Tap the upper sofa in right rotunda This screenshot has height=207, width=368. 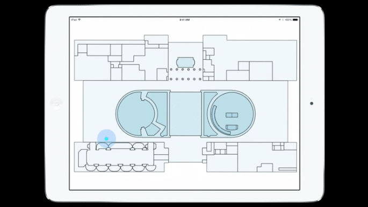pos(232,115)
